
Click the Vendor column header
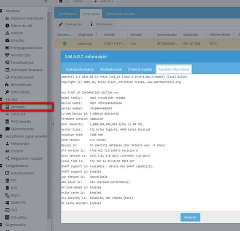tap(140, 34)
